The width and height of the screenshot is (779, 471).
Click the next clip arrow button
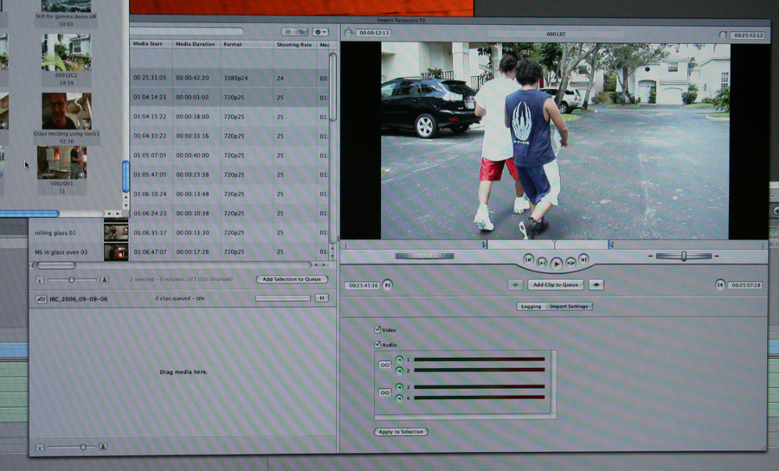click(x=596, y=284)
